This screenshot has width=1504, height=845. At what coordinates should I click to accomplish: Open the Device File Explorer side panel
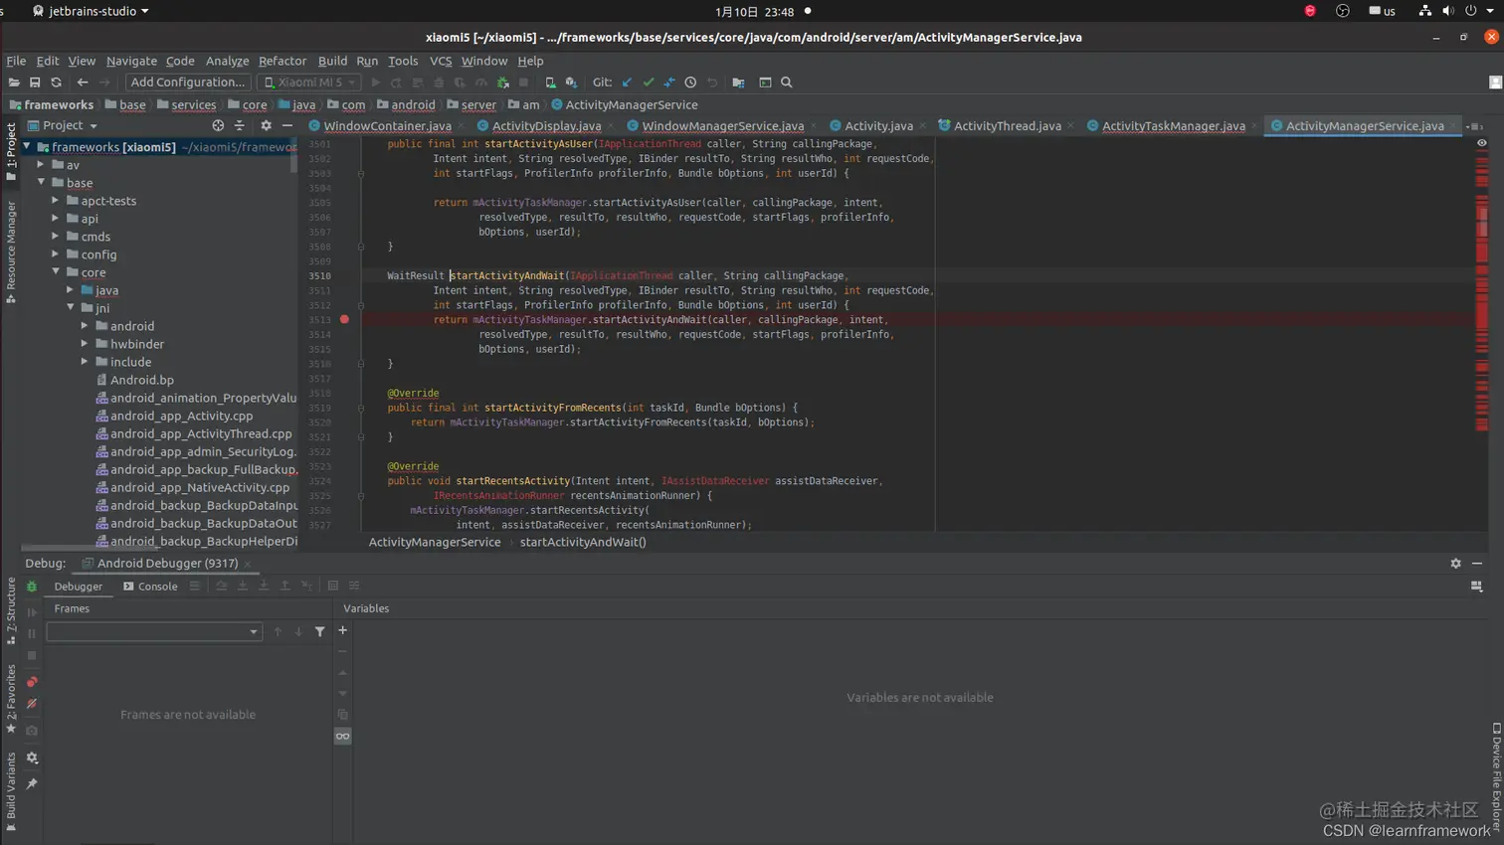pos(1496,776)
